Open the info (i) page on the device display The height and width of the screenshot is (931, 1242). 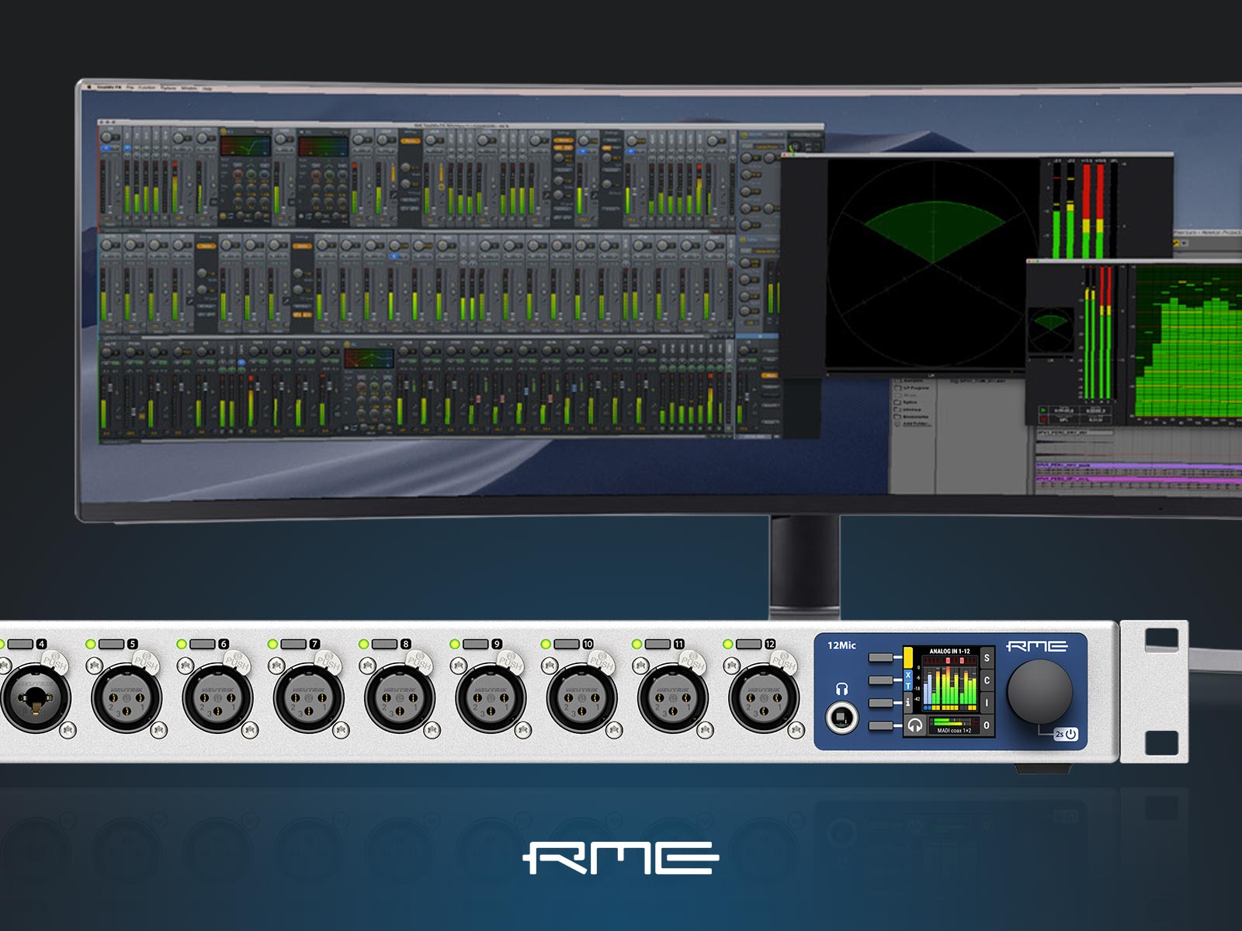[x=908, y=702]
